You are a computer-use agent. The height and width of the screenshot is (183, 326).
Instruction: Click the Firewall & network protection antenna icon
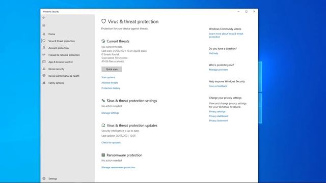44,55
